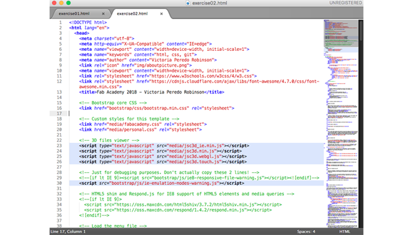Click the red close window button
The width and height of the screenshot is (413, 235).
tap(54, 3)
